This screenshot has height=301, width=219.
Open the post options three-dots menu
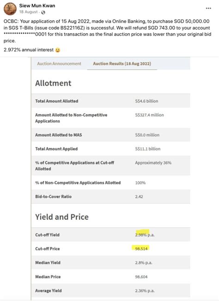tap(208, 8)
